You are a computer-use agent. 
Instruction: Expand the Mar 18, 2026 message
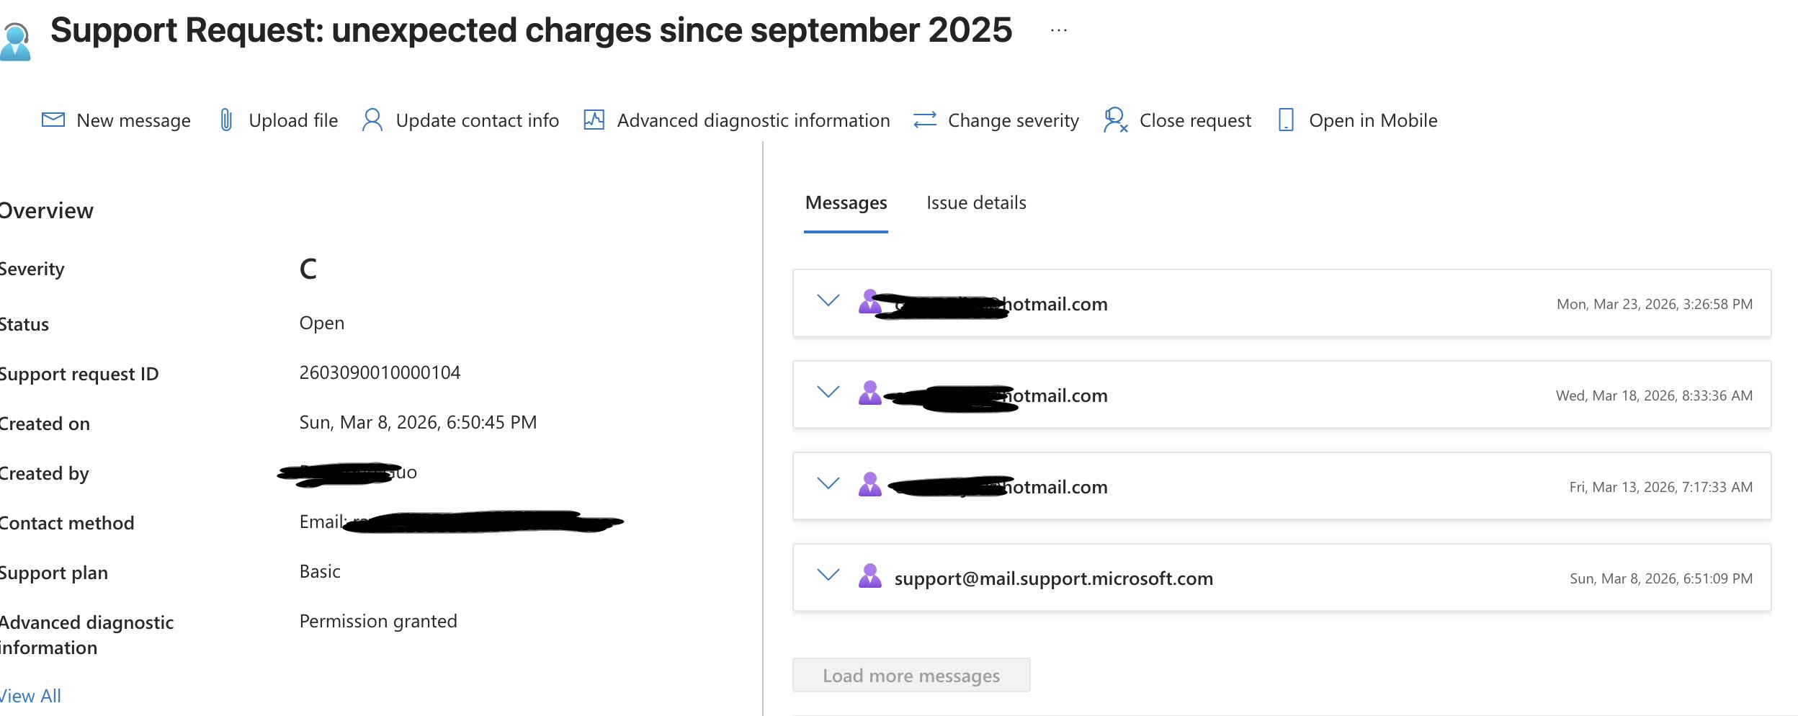(x=828, y=393)
